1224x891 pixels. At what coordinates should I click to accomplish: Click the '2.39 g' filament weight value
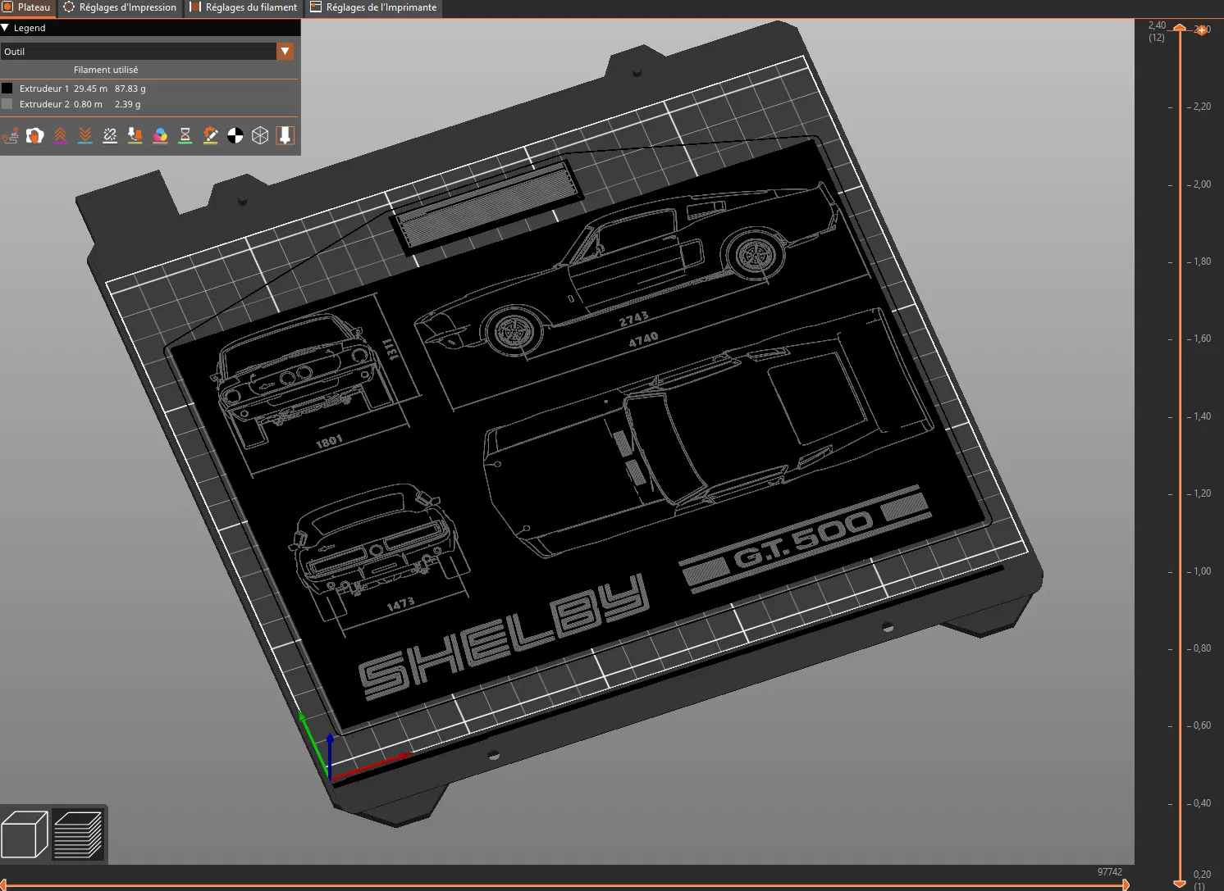(128, 104)
